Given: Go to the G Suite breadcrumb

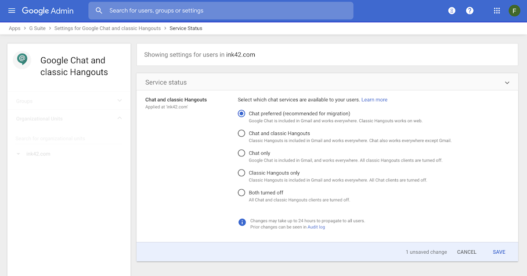Looking at the screenshot, I should coord(37,28).
